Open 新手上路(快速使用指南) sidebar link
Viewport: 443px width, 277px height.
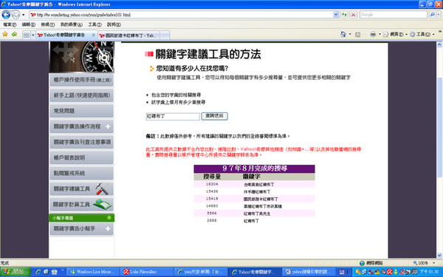82,95
